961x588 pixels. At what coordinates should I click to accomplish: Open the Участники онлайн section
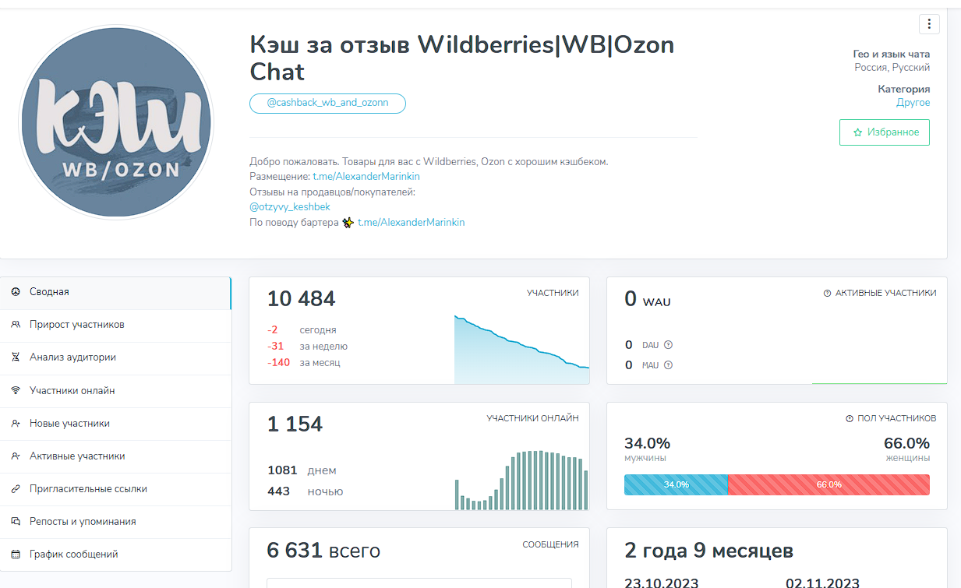pyautogui.click(x=115, y=391)
